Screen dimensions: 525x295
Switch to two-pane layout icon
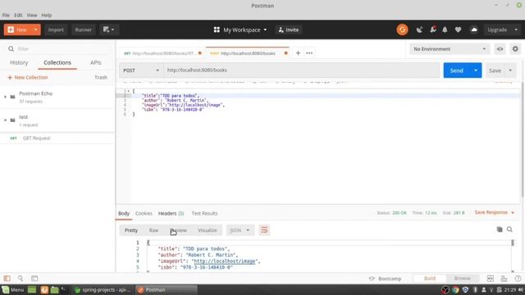[491, 279]
